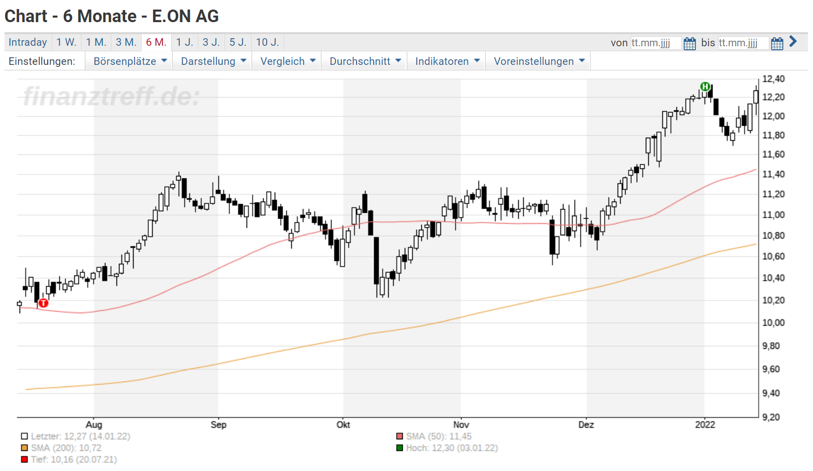Focus the 'bis' end date input field
The height and width of the screenshot is (471, 813).
click(x=743, y=43)
